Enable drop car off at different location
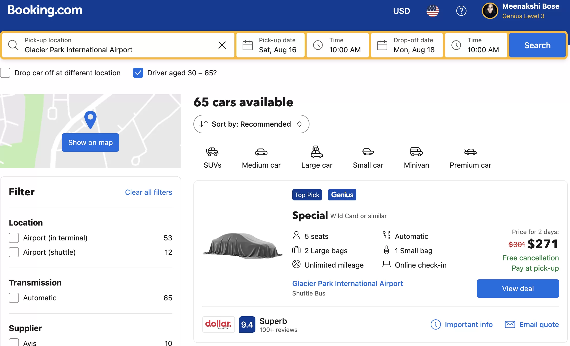The height and width of the screenshot is (346, 570). tap(5, 73)
